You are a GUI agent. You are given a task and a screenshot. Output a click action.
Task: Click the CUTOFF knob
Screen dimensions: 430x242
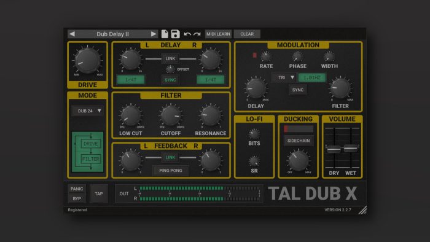(x=171, y=115)
